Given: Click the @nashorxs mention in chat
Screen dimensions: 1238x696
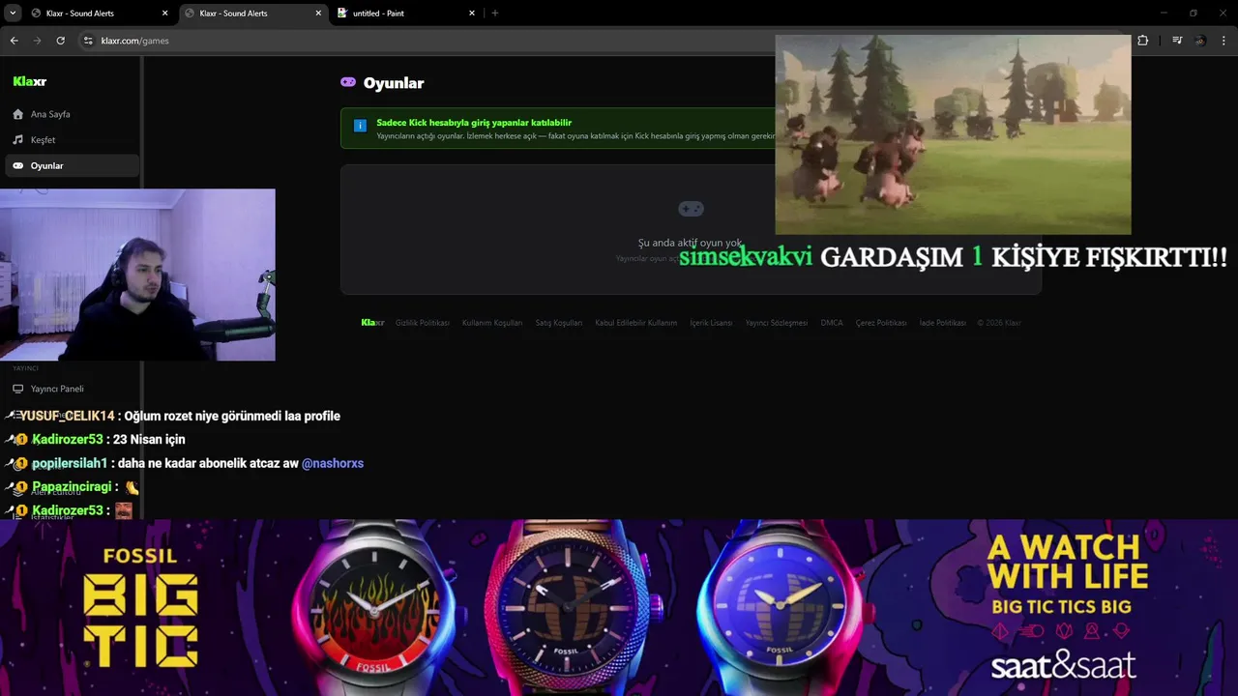Looking at the screenshot, I should 333,463.
